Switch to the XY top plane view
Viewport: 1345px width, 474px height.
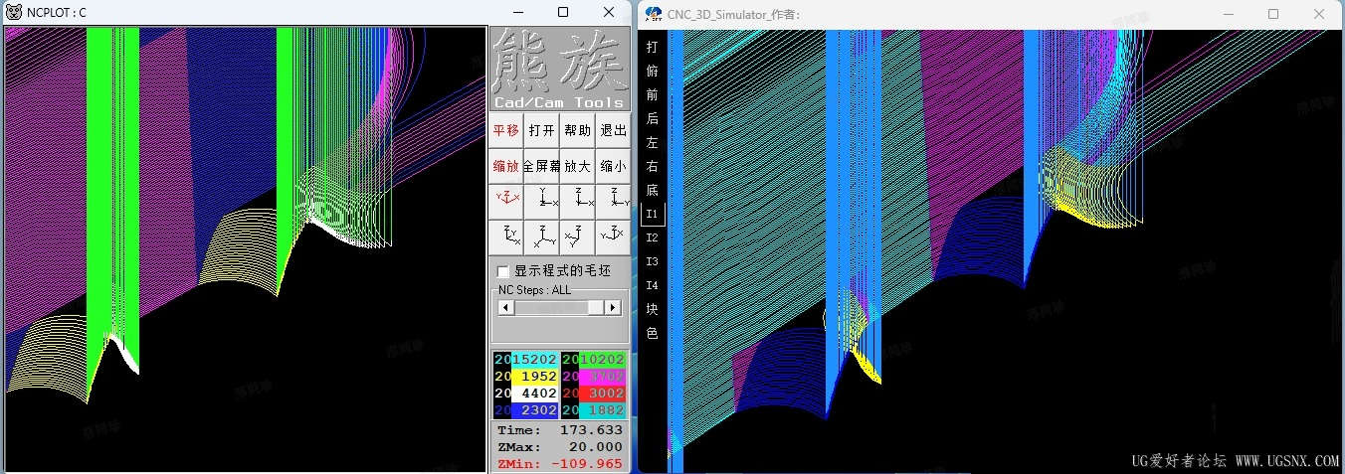(541, 202)
